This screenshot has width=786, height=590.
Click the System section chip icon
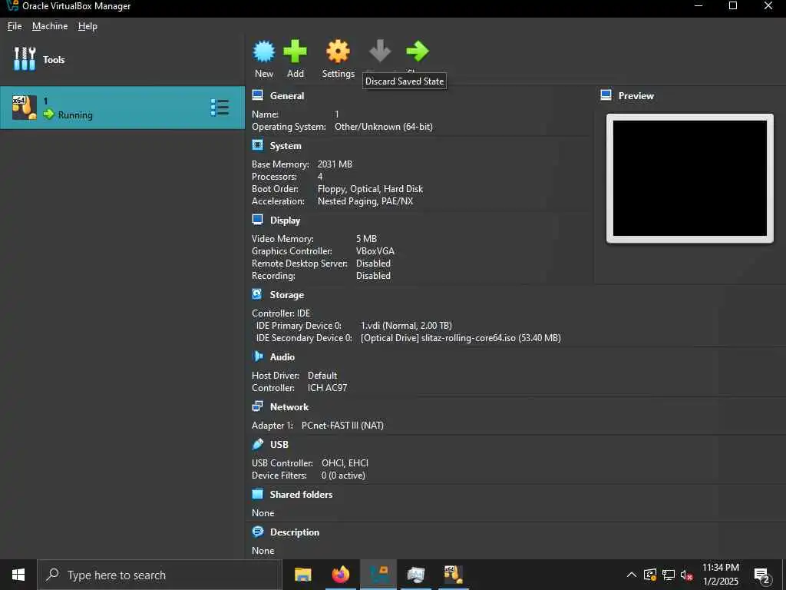coord(258,145)
